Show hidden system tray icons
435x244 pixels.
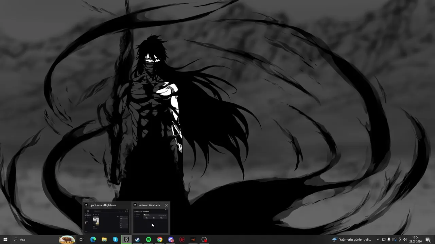pyautogui.click(x=378, y=240)
